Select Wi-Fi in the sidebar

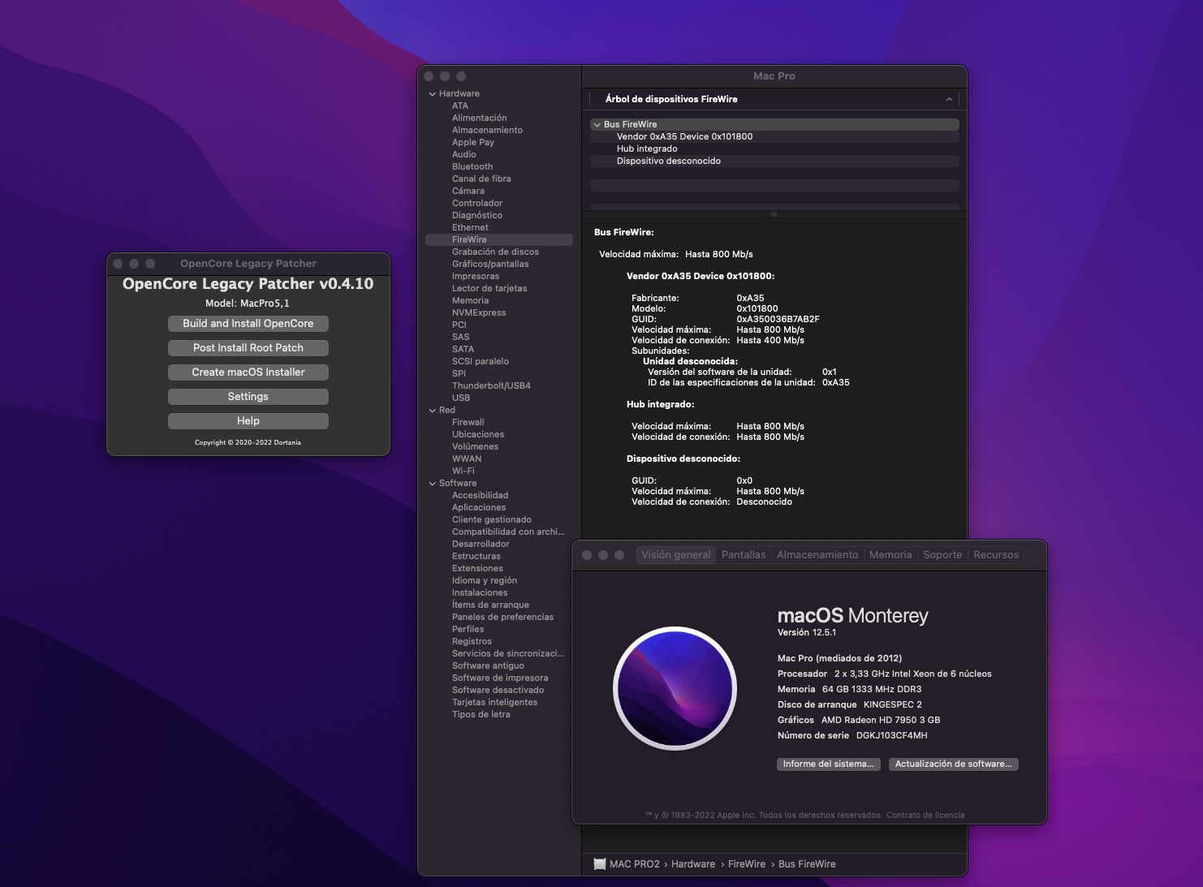(464, 471)
